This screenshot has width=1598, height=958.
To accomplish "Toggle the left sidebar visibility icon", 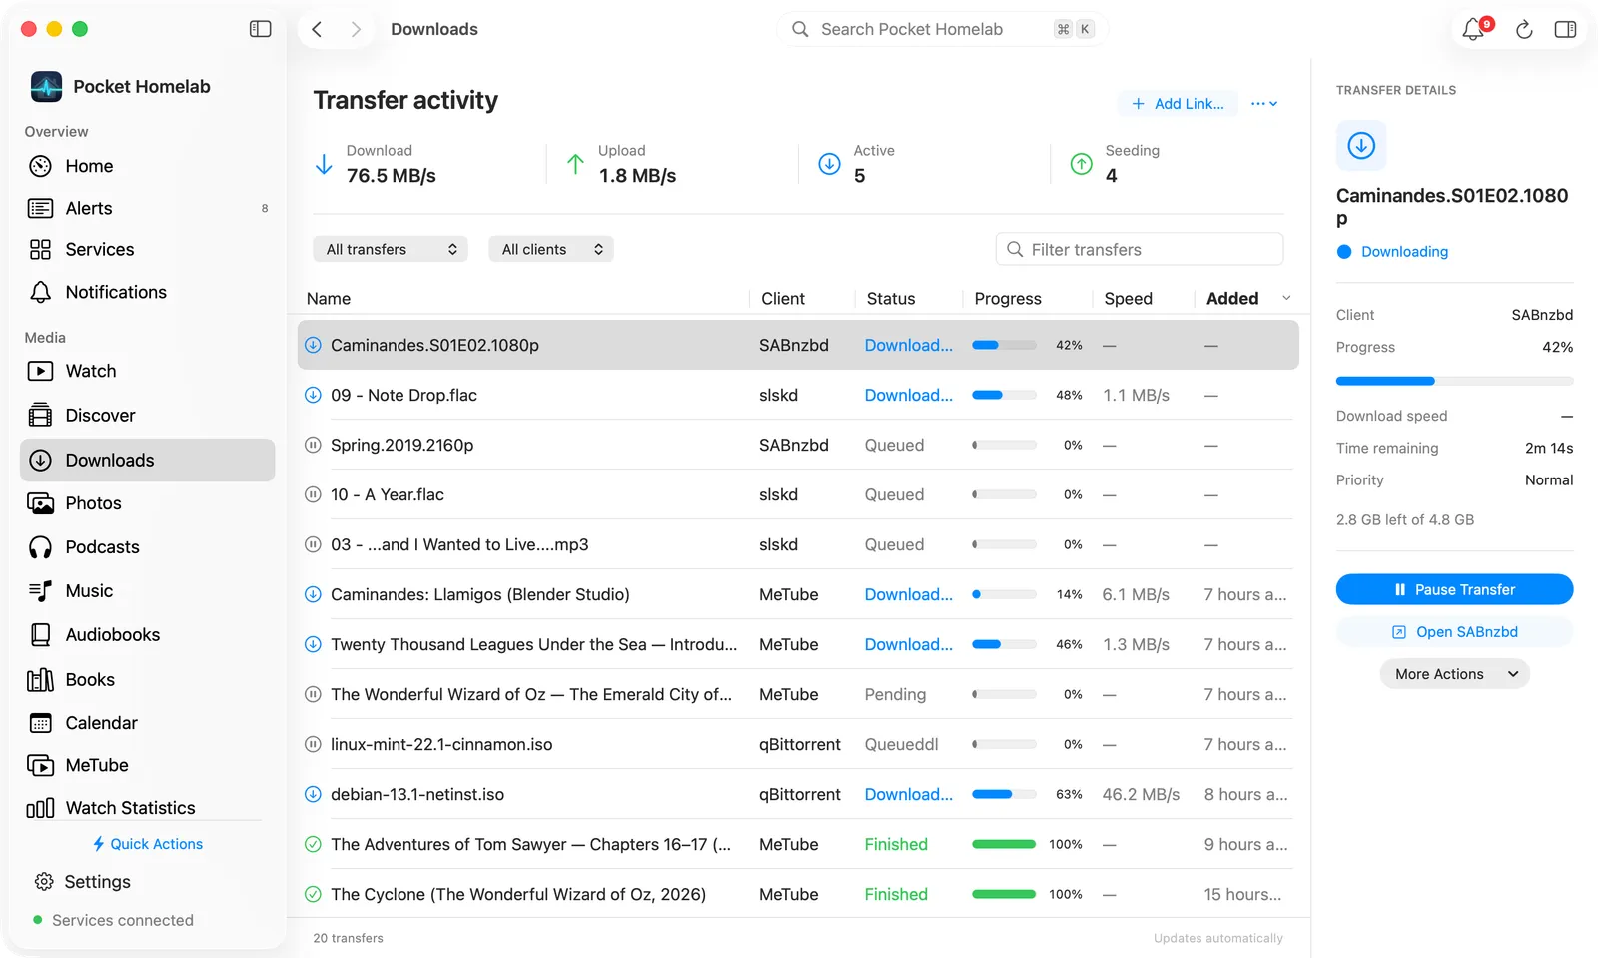I will point(260,29).
